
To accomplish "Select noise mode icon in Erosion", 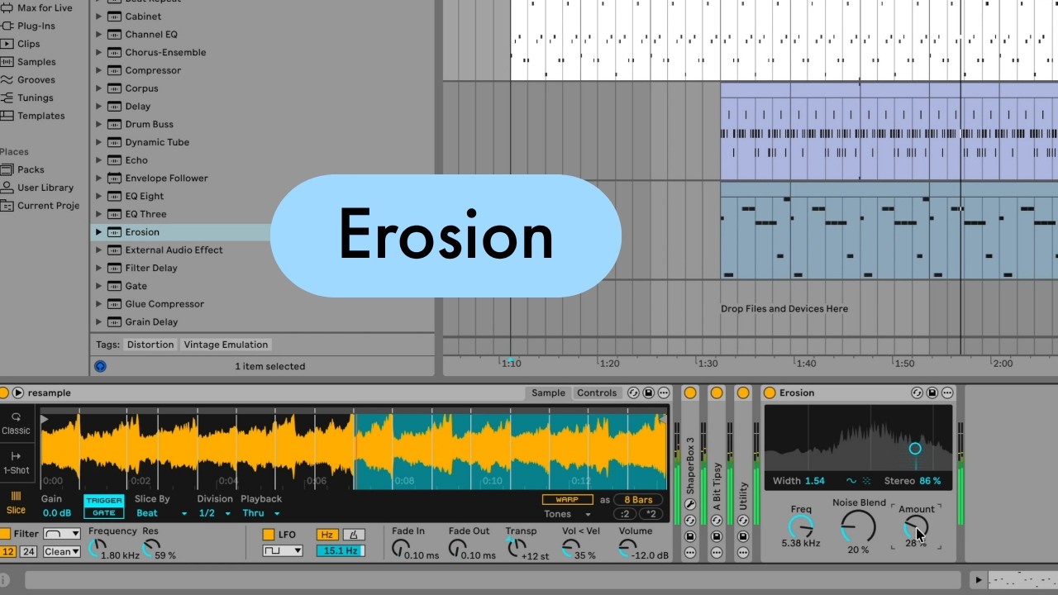I will click(x=866, y=480).
